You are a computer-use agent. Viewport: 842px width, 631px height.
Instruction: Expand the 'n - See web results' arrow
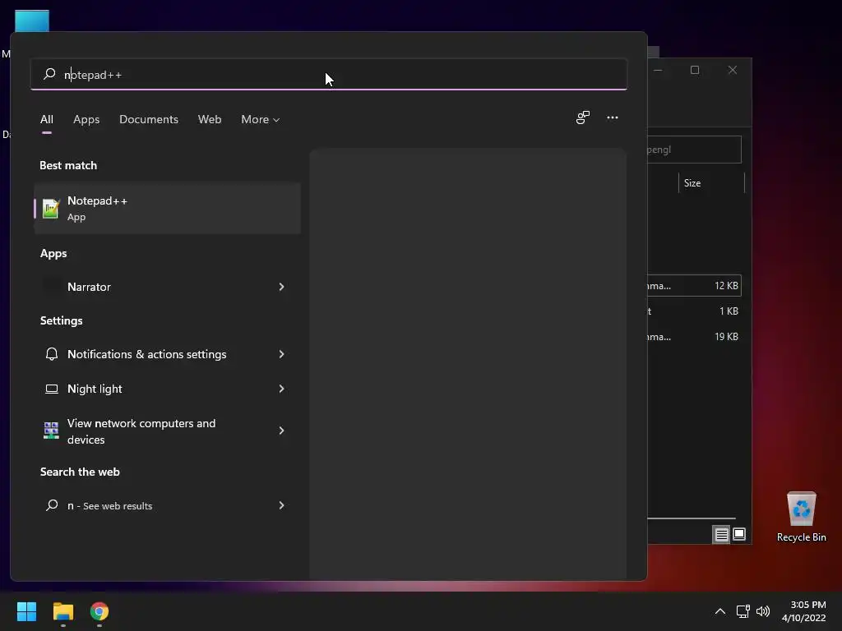(x=281, y=505)
